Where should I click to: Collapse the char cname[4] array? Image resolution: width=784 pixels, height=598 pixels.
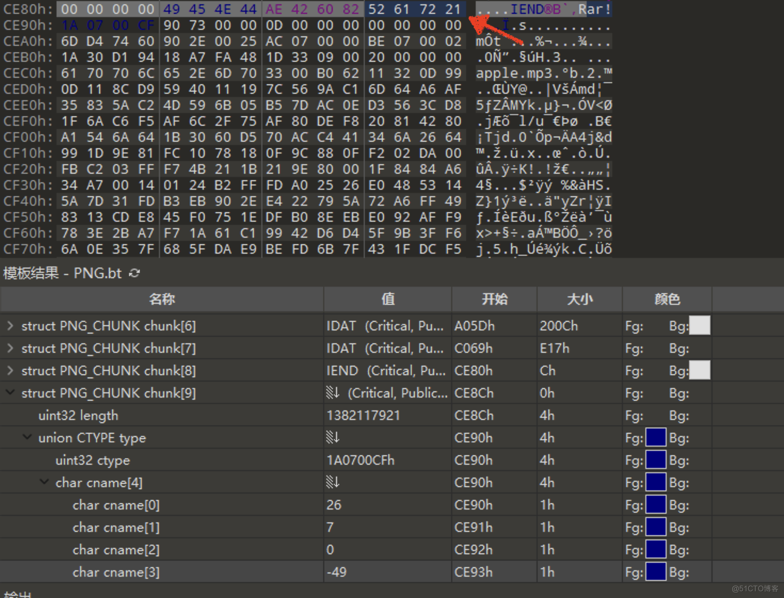click(44, 482)
